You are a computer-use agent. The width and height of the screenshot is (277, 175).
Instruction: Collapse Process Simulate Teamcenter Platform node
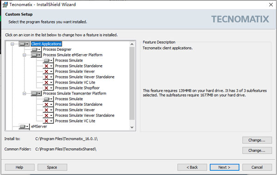tap(24, 93)
